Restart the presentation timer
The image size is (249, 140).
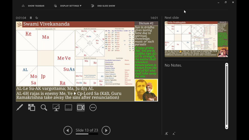(x=37, y=18)
